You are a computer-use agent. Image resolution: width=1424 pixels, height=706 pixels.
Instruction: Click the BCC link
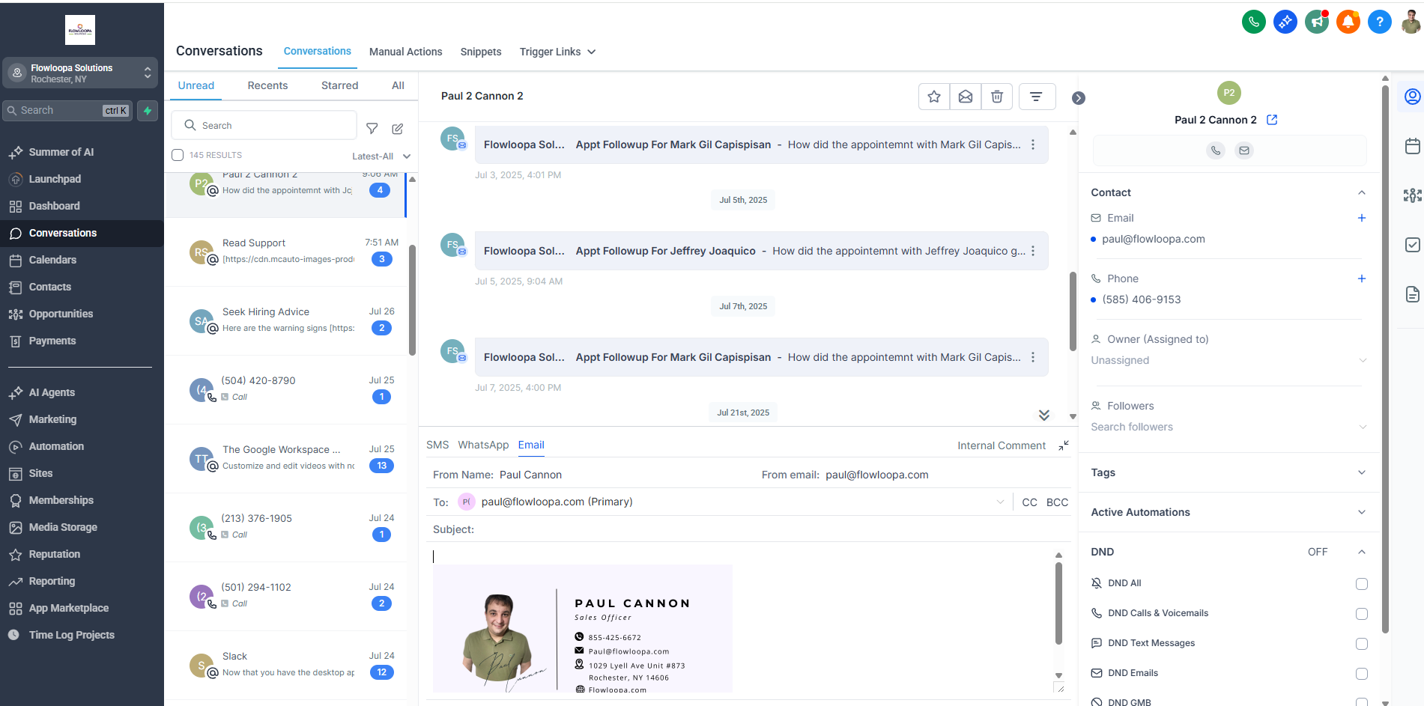[x=1057, y=502]
